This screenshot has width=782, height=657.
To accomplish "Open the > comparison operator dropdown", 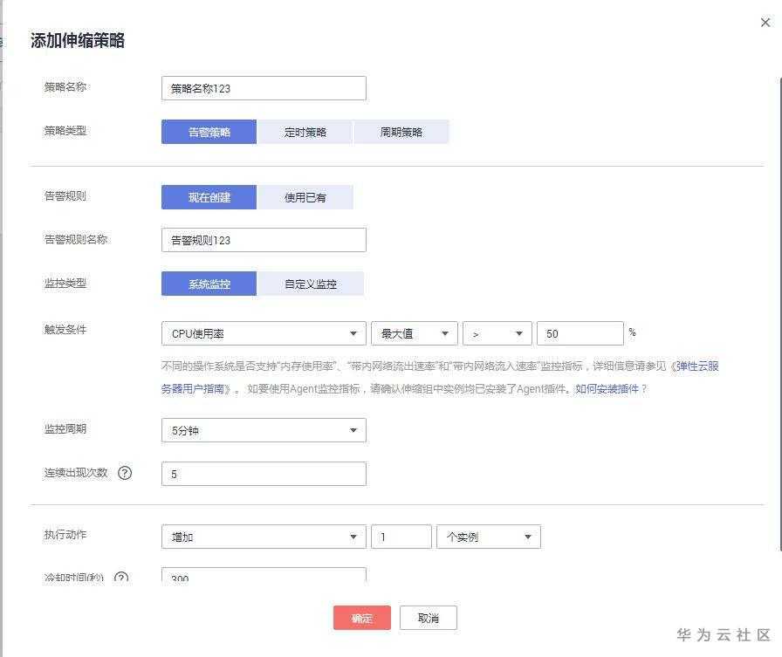I will tap(497, 333).
